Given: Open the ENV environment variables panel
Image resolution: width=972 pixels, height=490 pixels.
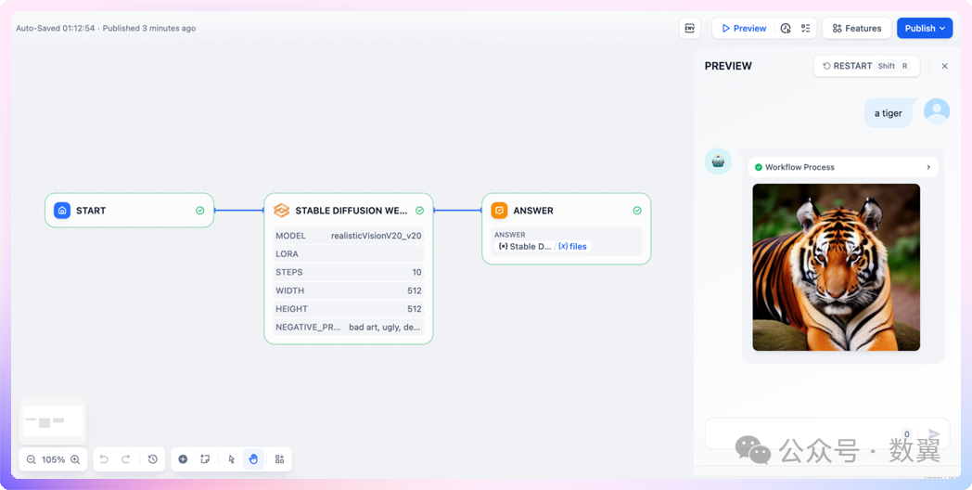Looking at the screenshot, I should coord(689,28).
